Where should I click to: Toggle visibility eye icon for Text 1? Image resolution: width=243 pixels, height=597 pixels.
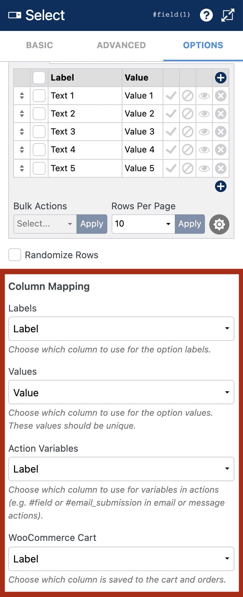pos(204,96)
